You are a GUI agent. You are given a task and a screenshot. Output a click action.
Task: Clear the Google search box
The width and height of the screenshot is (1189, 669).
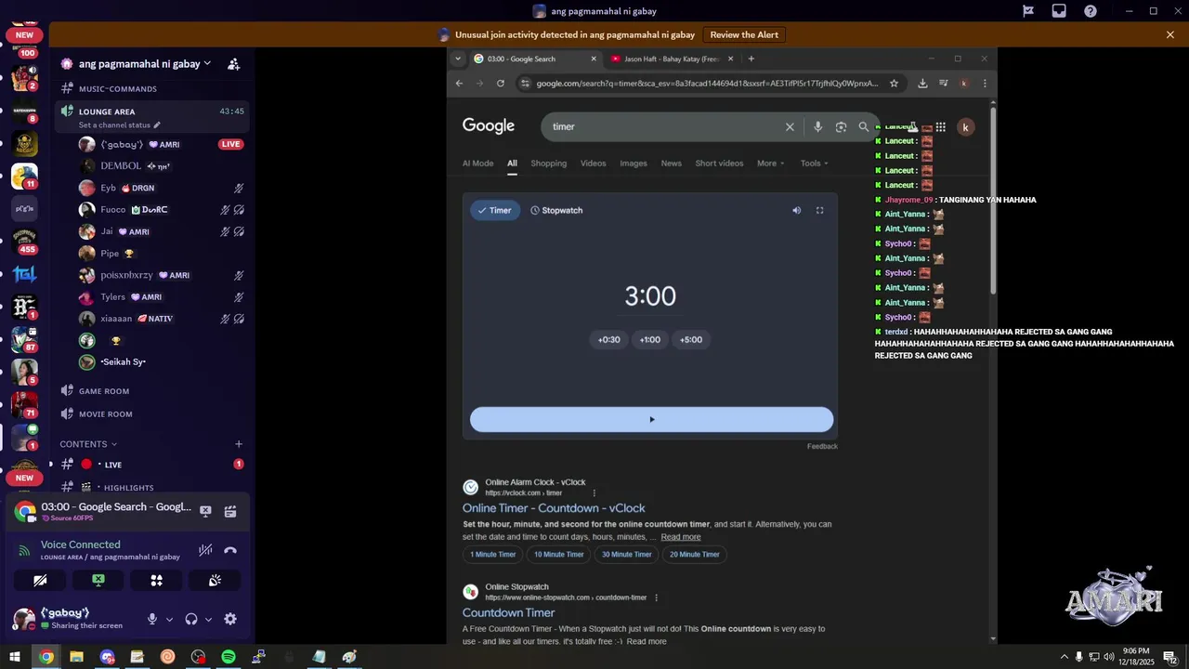[x=790, y=126]
